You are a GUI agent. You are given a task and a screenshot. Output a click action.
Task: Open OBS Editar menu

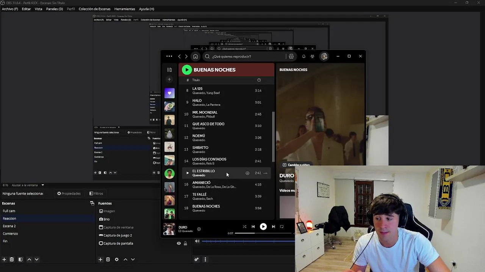pyautogui.click(x=27, y=9)
